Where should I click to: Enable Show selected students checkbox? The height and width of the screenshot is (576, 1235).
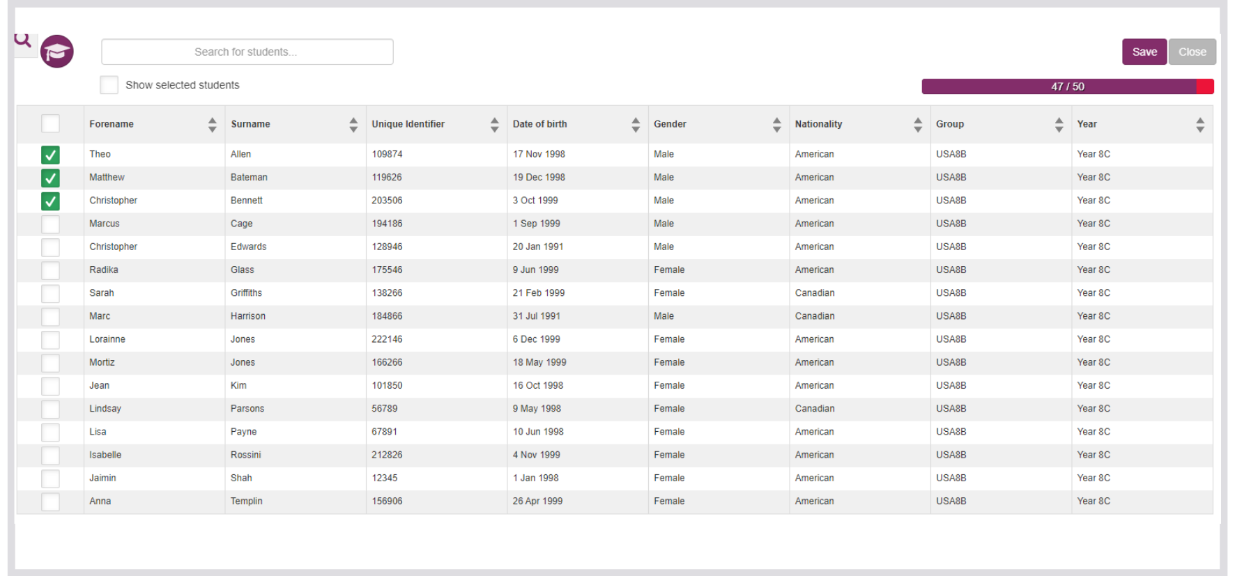pyautogui.click(x=109, y=85)
